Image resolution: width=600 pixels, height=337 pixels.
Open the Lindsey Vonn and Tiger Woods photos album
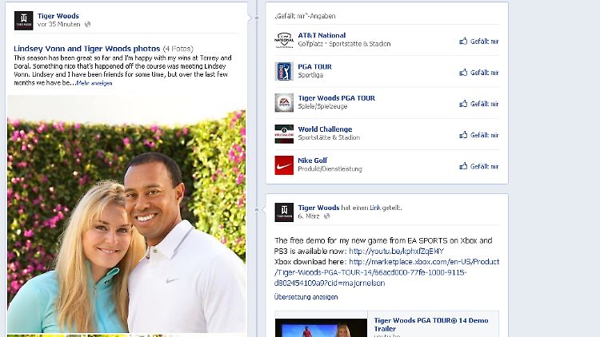(x=86, y=47)
